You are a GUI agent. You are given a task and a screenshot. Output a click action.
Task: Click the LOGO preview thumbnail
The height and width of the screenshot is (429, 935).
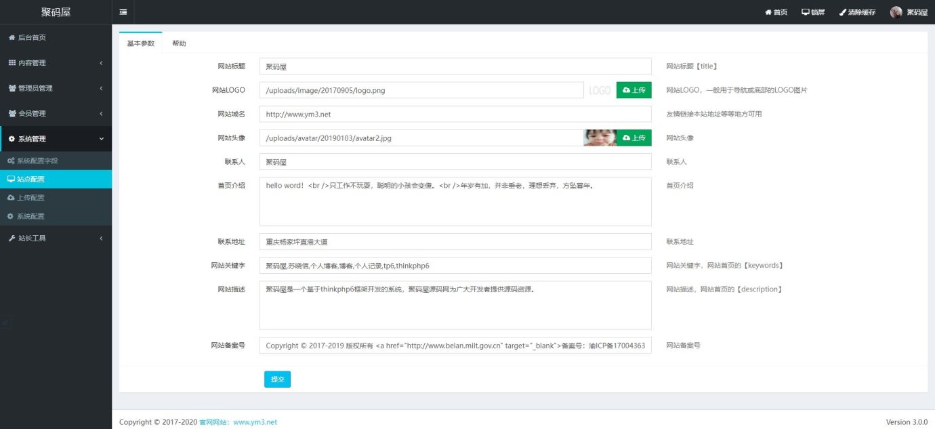click(600, 90)
